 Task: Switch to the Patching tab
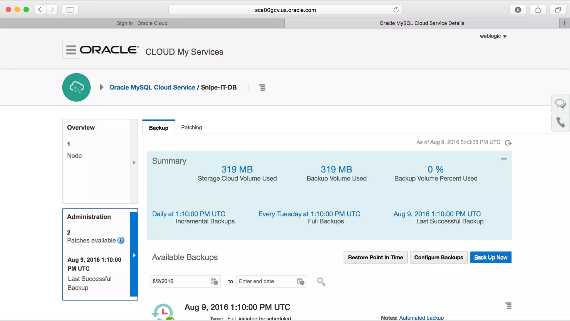pos(191,127)
